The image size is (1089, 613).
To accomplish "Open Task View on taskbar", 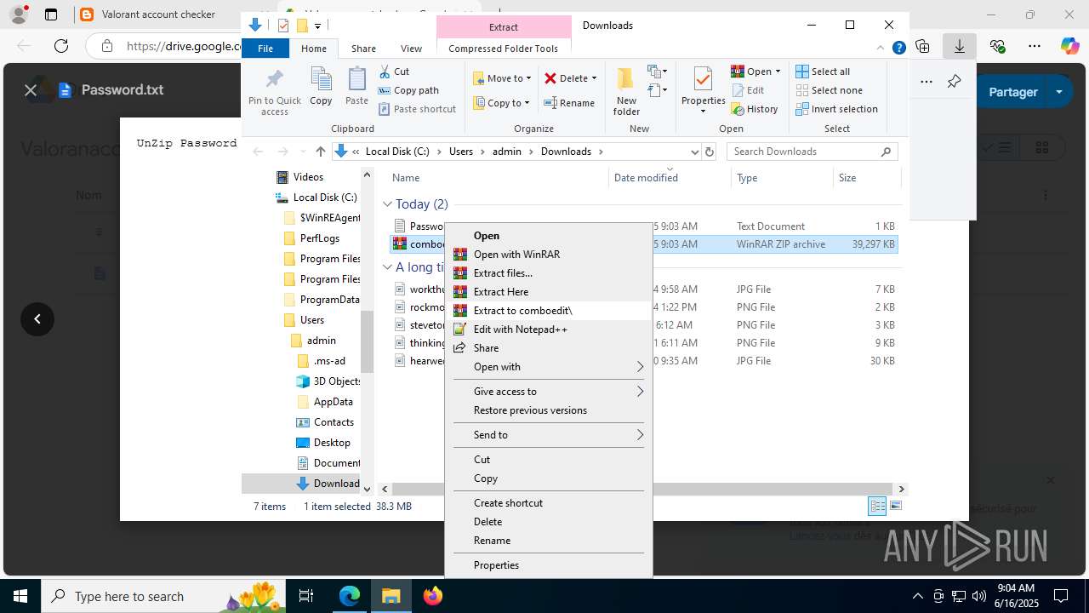I will (x=306, y=596).
